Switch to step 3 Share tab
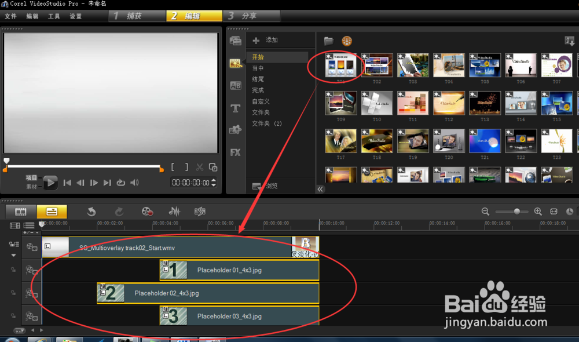 [x=251, y=16]
